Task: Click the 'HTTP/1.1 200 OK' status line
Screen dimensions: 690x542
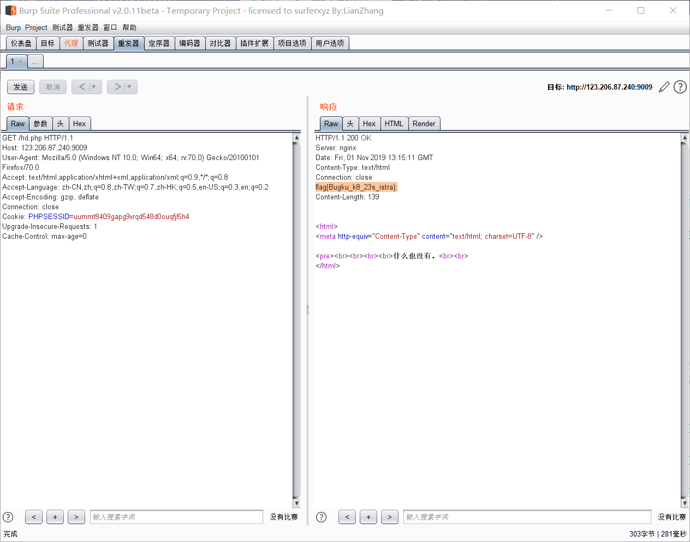Action: pyautogui.click(x=343, y=138)
